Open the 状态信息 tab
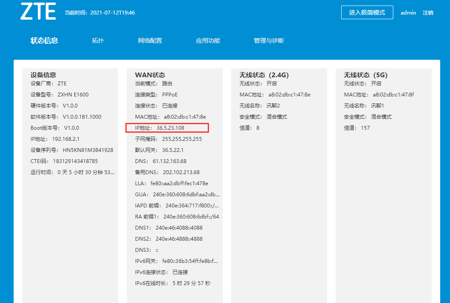Screen dimensions: 450x303 click(x=44, y=41)
